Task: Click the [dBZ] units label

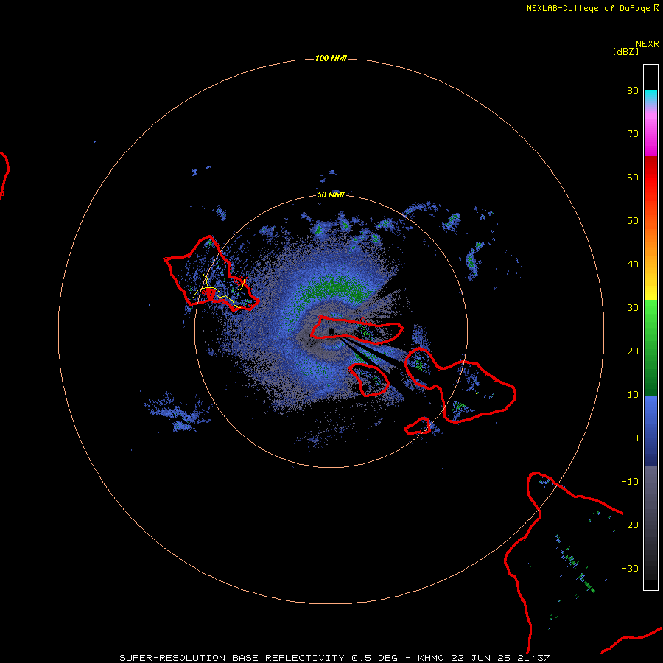Action: pos(625,52)
